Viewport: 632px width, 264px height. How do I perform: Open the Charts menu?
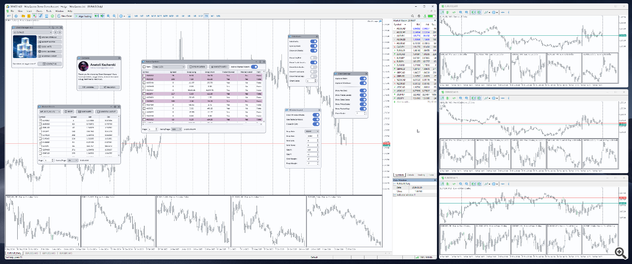[39, 11]
